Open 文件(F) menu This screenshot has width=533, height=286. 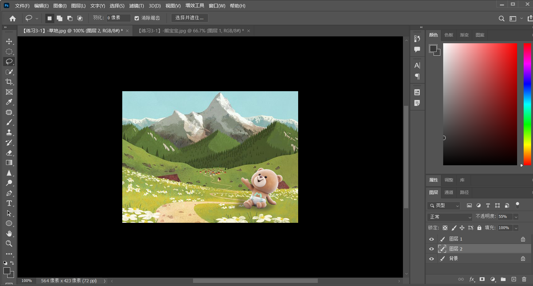click(x=22, y=6)
